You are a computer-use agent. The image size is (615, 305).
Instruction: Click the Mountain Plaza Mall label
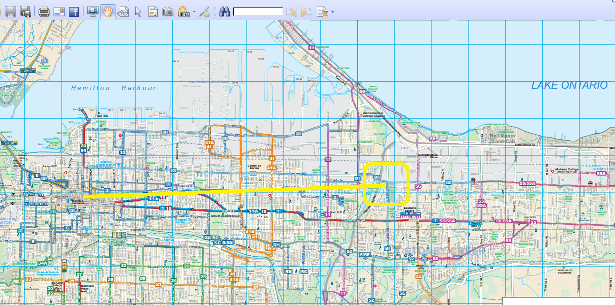(87, 289)
